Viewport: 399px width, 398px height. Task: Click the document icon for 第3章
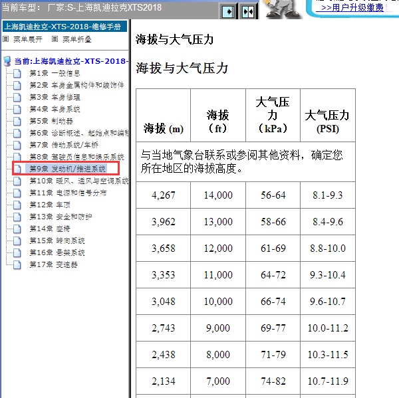(x=17, y=97)
